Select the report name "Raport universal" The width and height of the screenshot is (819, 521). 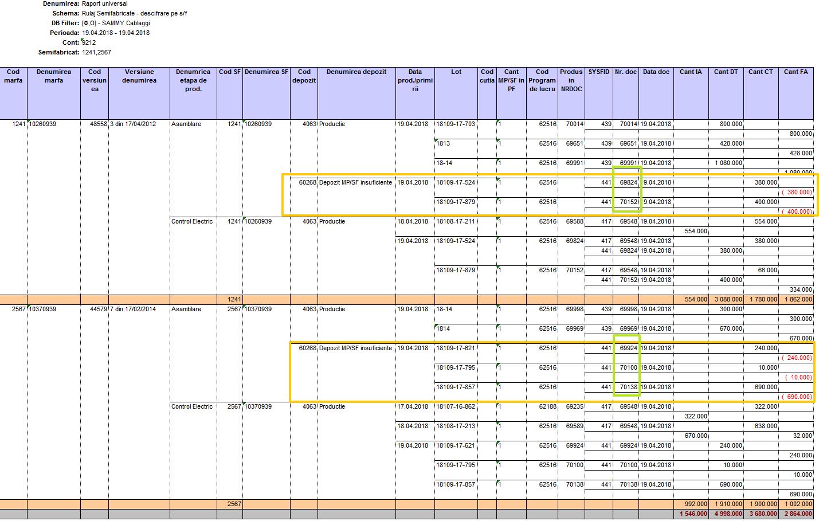[105, 3]
